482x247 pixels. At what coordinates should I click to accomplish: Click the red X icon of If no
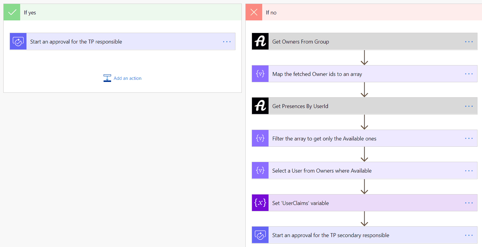(254, 12)
